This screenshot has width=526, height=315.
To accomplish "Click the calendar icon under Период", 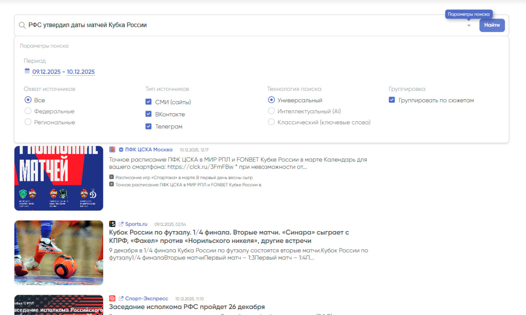I will coord(27,71).
